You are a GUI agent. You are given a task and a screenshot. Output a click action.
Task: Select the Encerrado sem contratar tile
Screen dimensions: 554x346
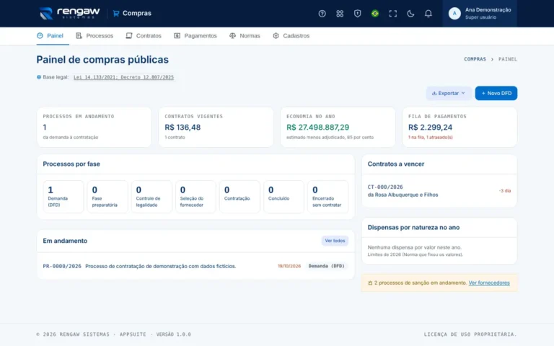tap(328, 197)
